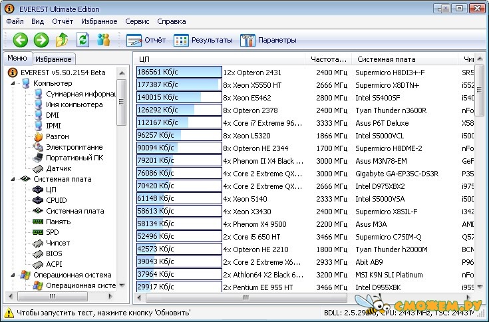This screenshot has width=489, height=322.
Task: Switch to the Избранное sidebar tab
Action: [x=53, y=59]
